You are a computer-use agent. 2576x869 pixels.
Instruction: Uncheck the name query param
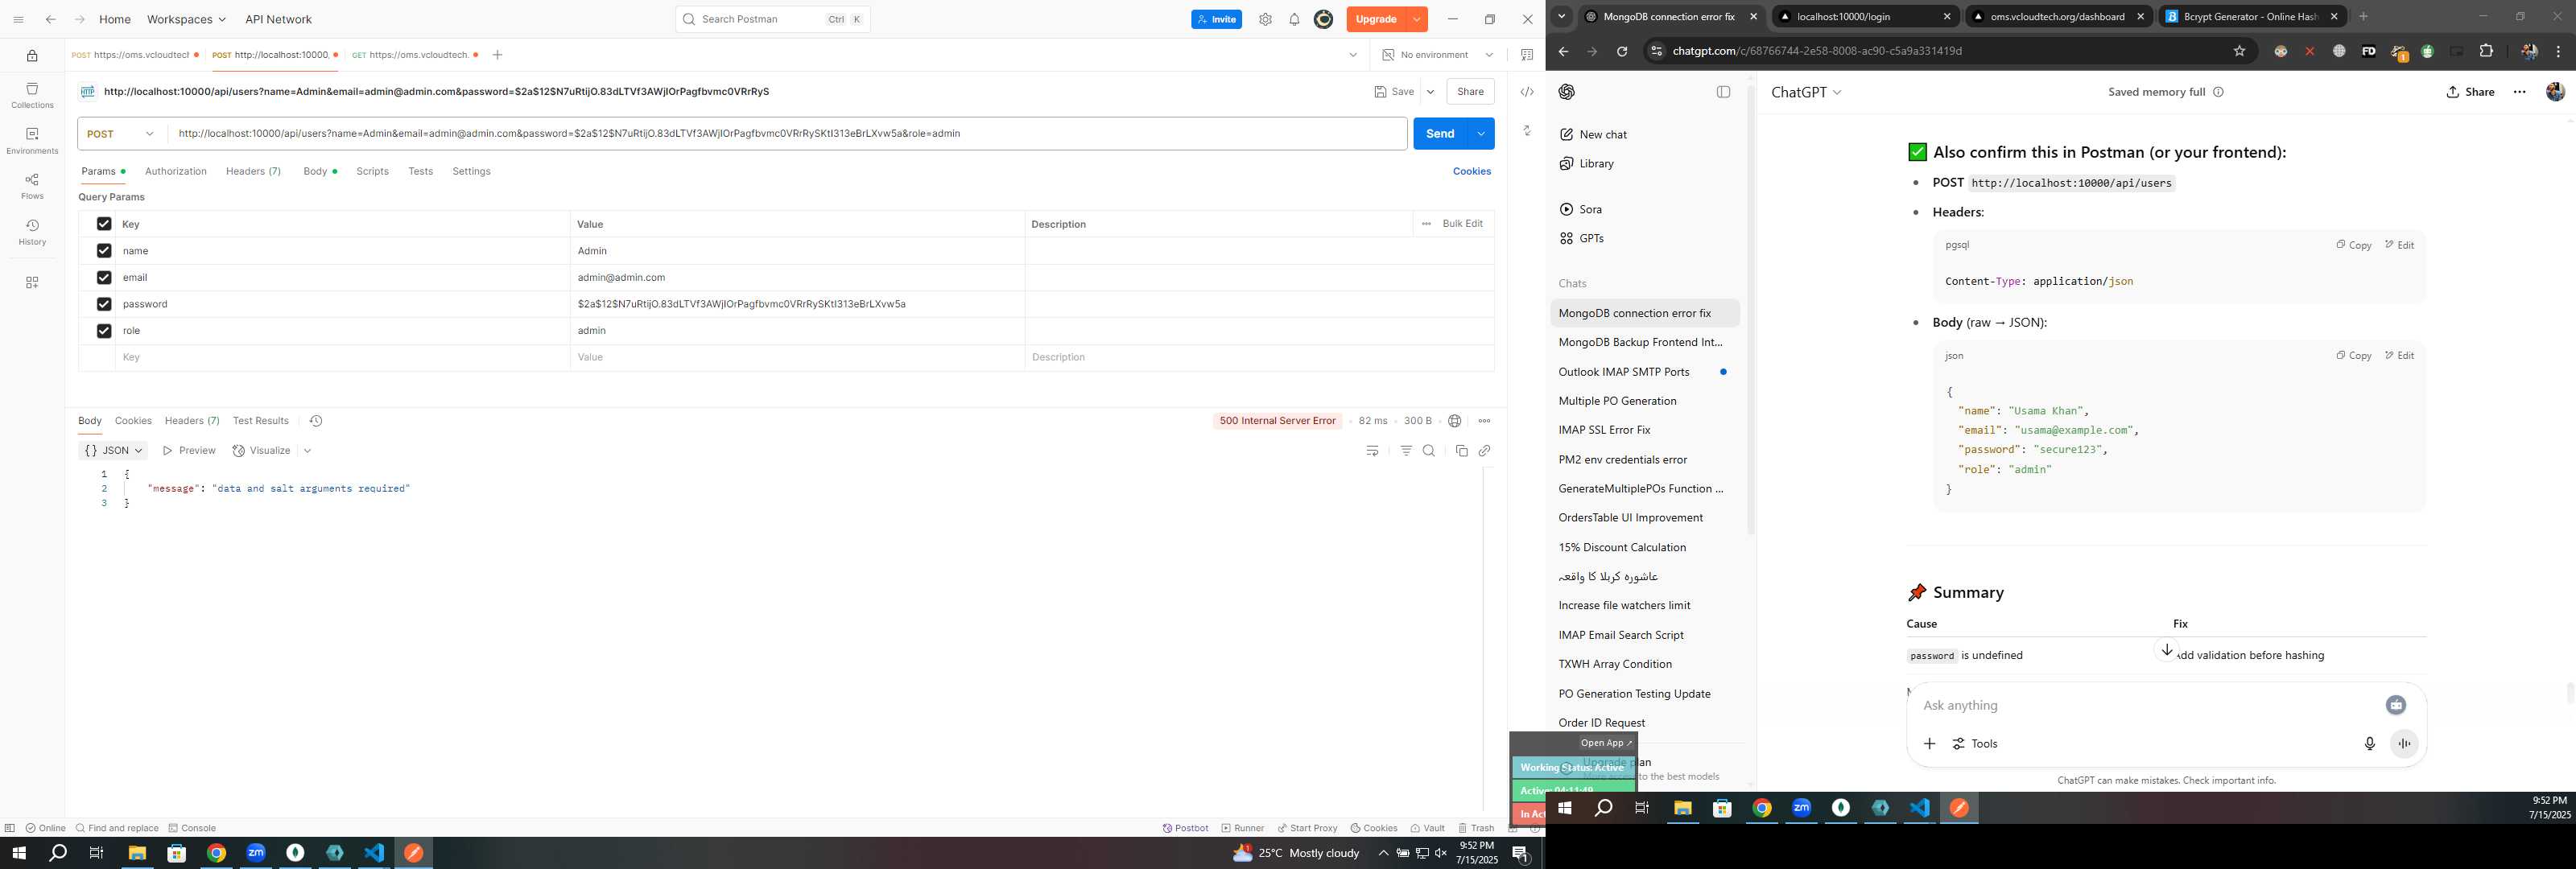104,251
